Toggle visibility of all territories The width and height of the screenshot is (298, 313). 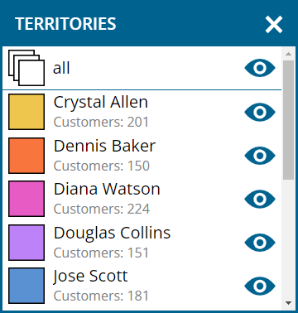pos(260,68)
